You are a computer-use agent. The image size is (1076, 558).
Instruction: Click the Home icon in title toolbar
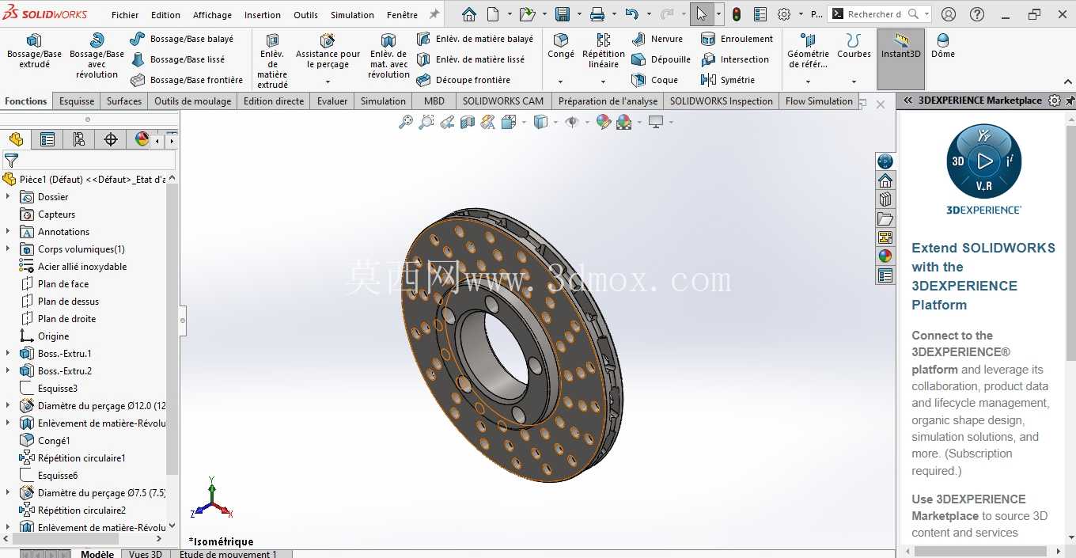469,14
